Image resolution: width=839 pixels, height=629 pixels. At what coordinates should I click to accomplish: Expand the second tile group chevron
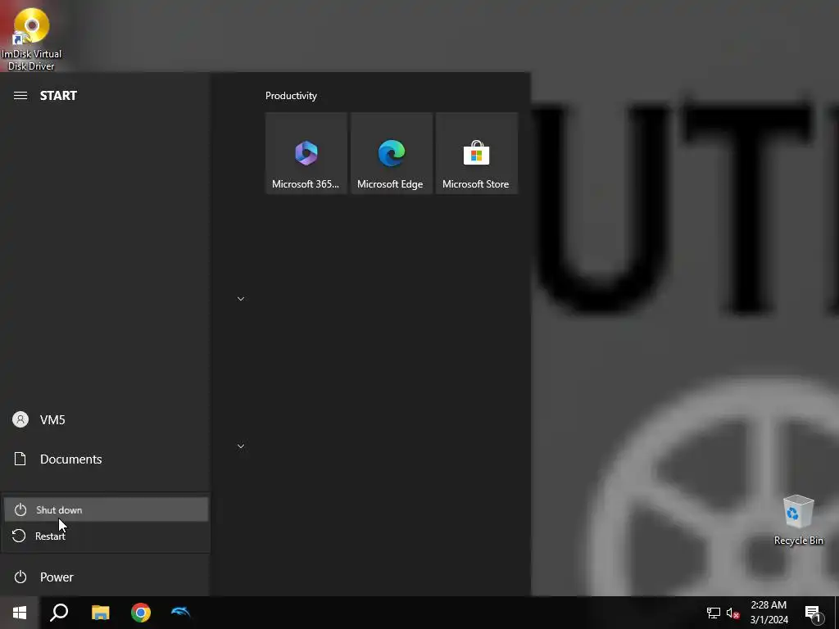241,446
